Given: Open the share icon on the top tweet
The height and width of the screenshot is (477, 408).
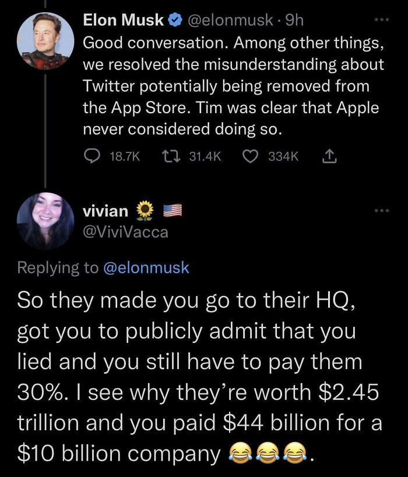Looking at the screenshot, I should pyautogui.click(x=329, y=156).
